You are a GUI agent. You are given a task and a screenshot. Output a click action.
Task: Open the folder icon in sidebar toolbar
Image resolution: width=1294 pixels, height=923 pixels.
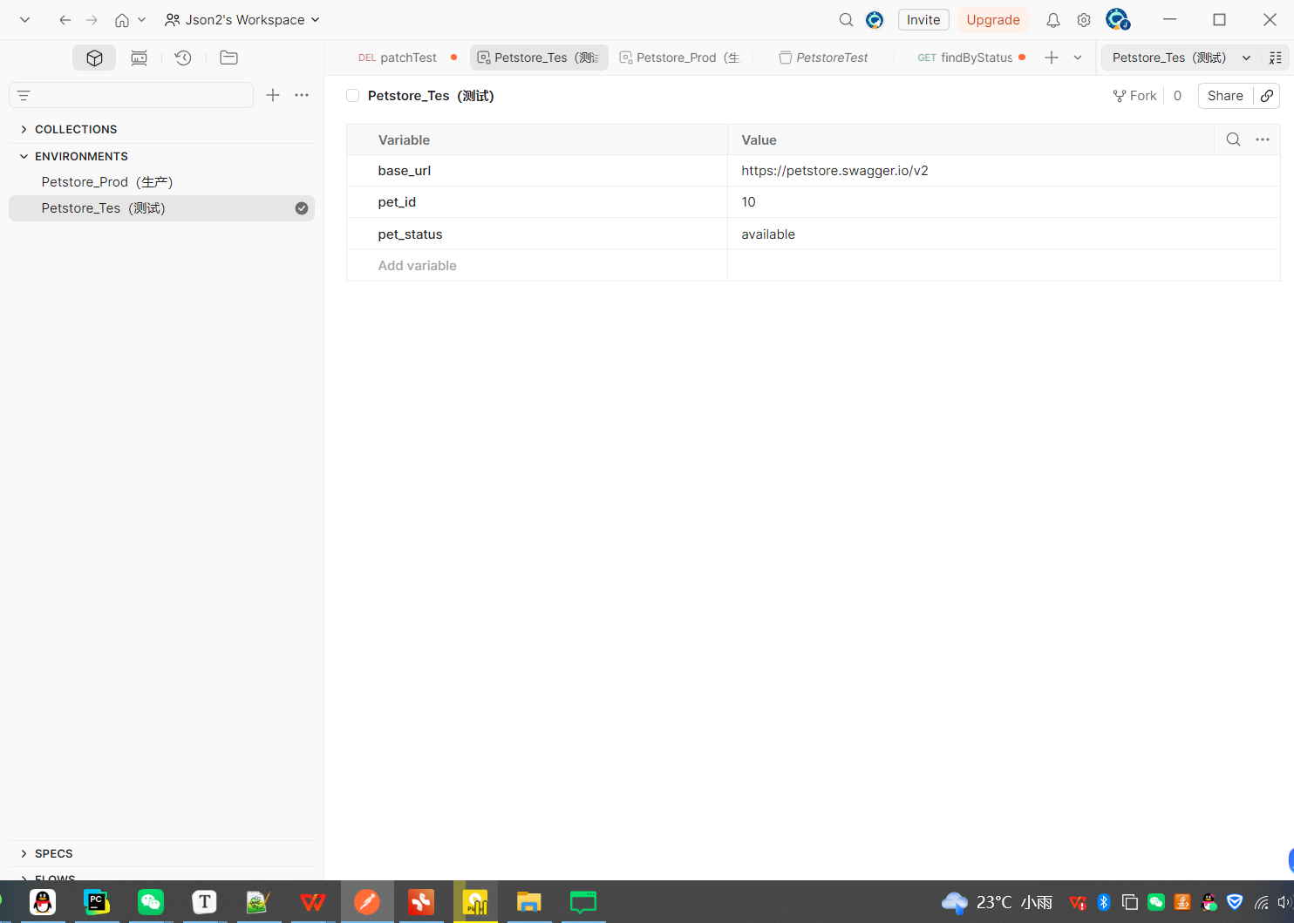tap(228, 58)
